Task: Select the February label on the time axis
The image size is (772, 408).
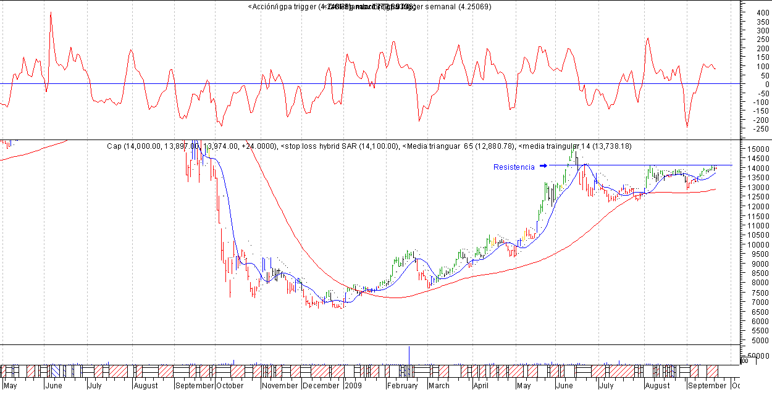Action: [x=403, y=386]
